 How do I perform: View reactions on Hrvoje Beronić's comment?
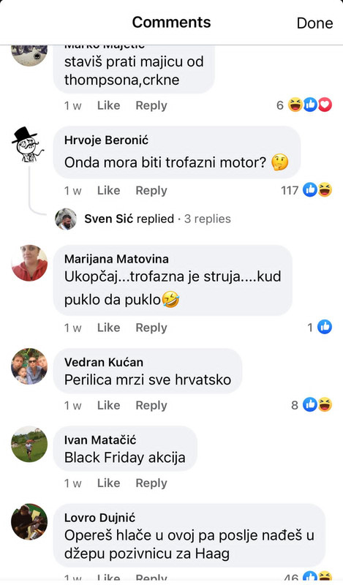(x=306, y=190)
